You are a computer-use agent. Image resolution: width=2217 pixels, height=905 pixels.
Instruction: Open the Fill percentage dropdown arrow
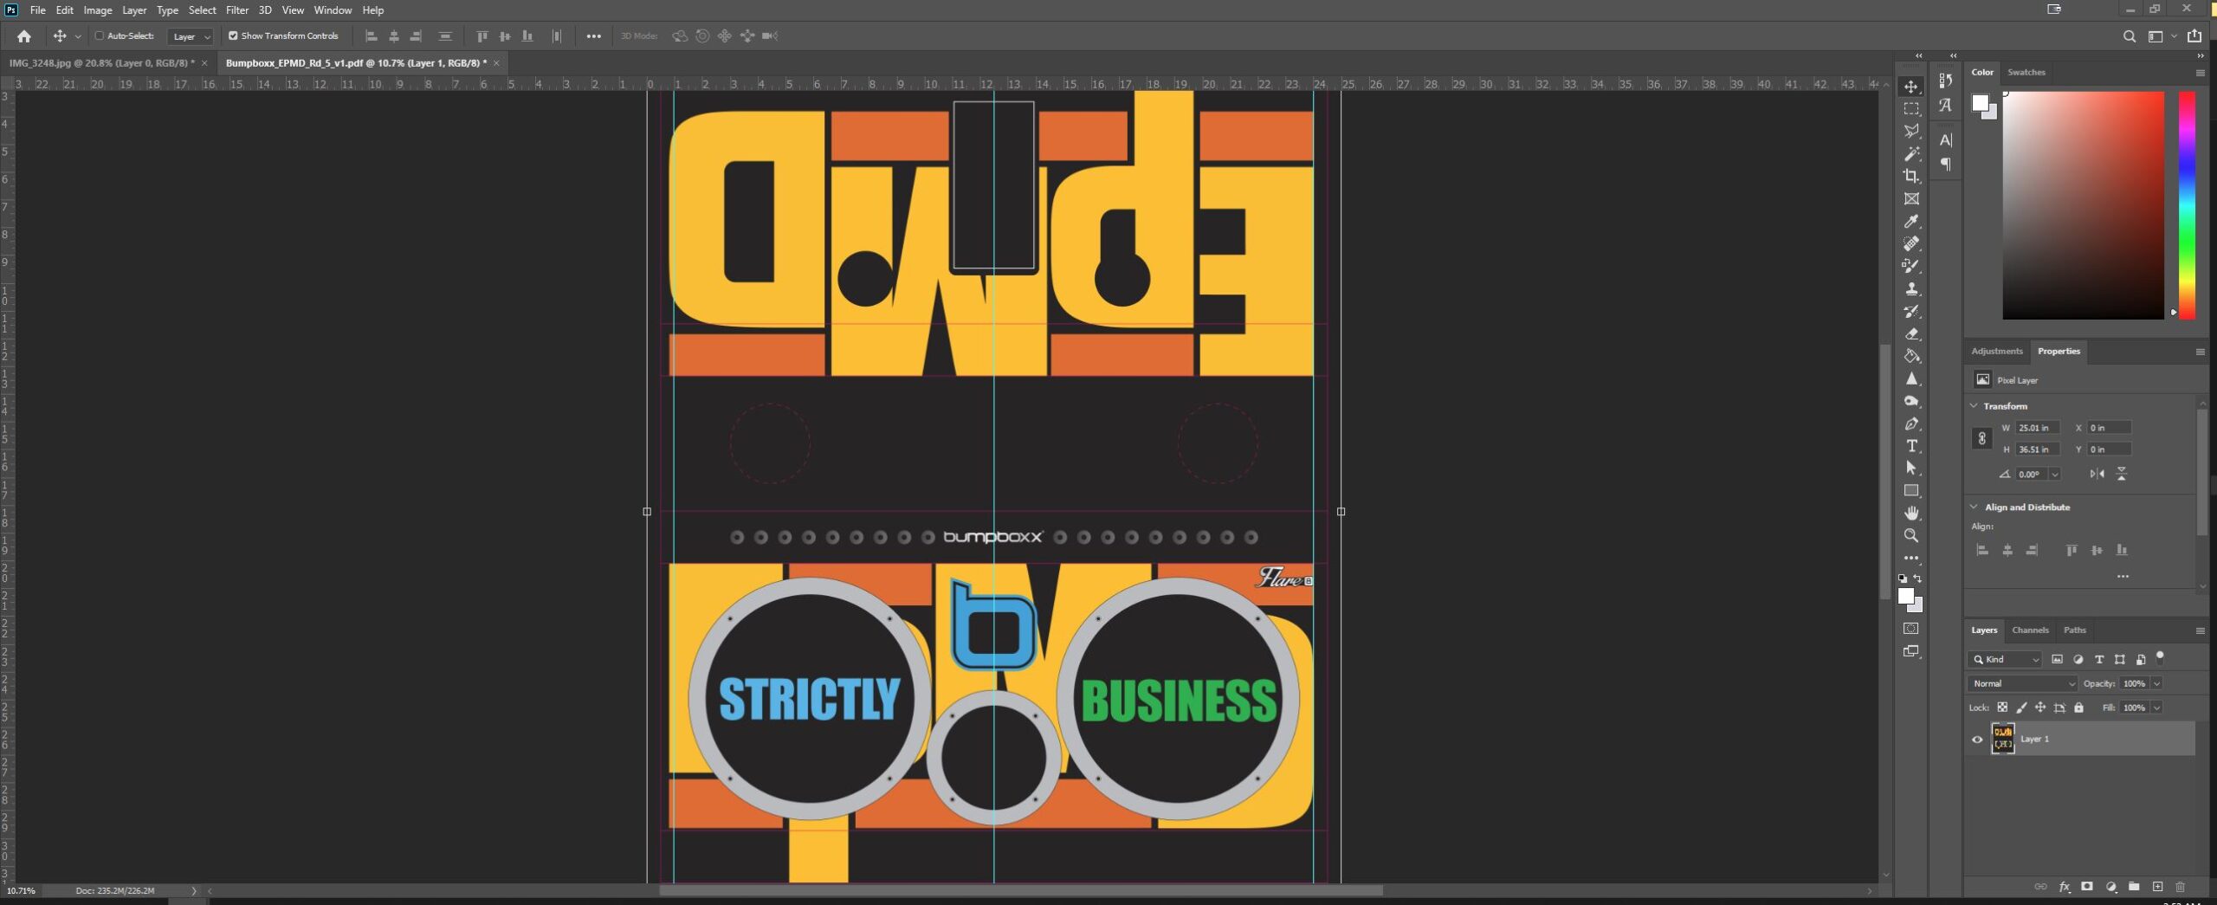pyautogui.click(x=2157, y=708)
